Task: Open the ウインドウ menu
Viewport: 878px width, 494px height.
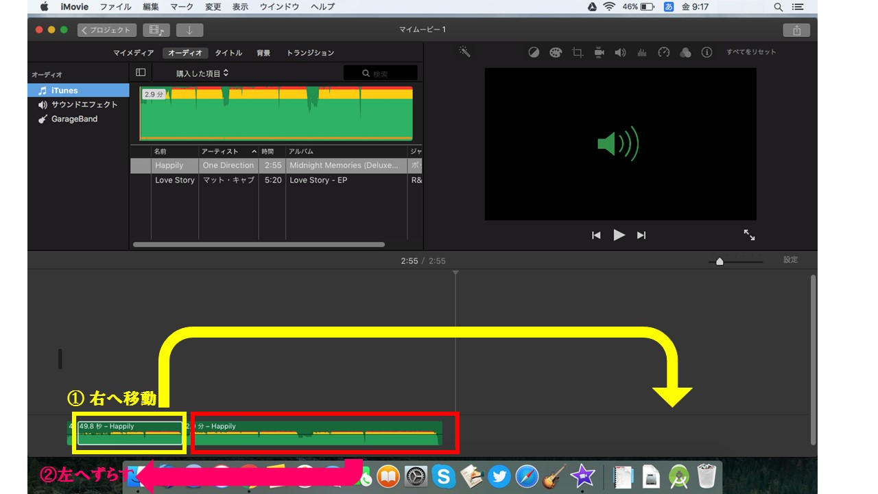Action: 279,7
